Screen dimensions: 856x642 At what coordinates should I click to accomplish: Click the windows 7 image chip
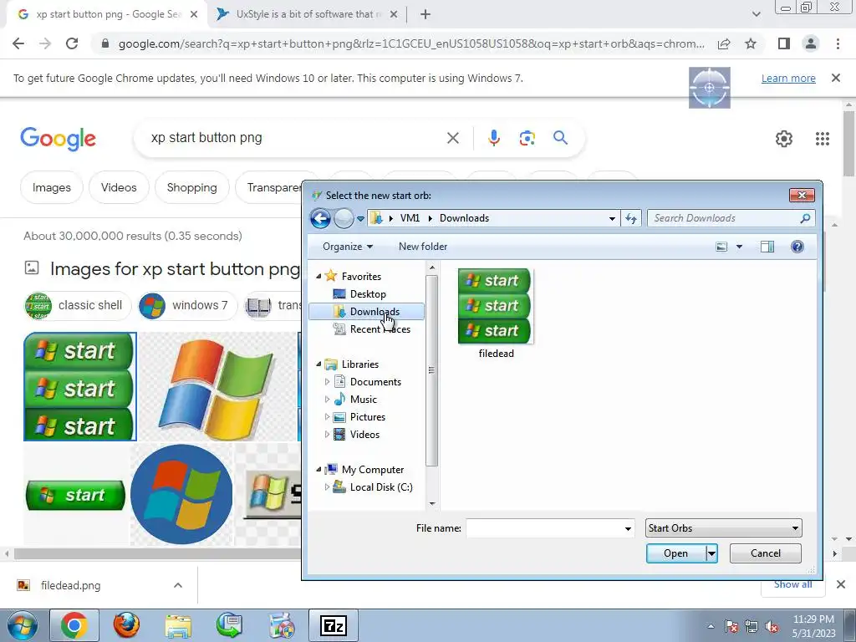tap(187, 306)
